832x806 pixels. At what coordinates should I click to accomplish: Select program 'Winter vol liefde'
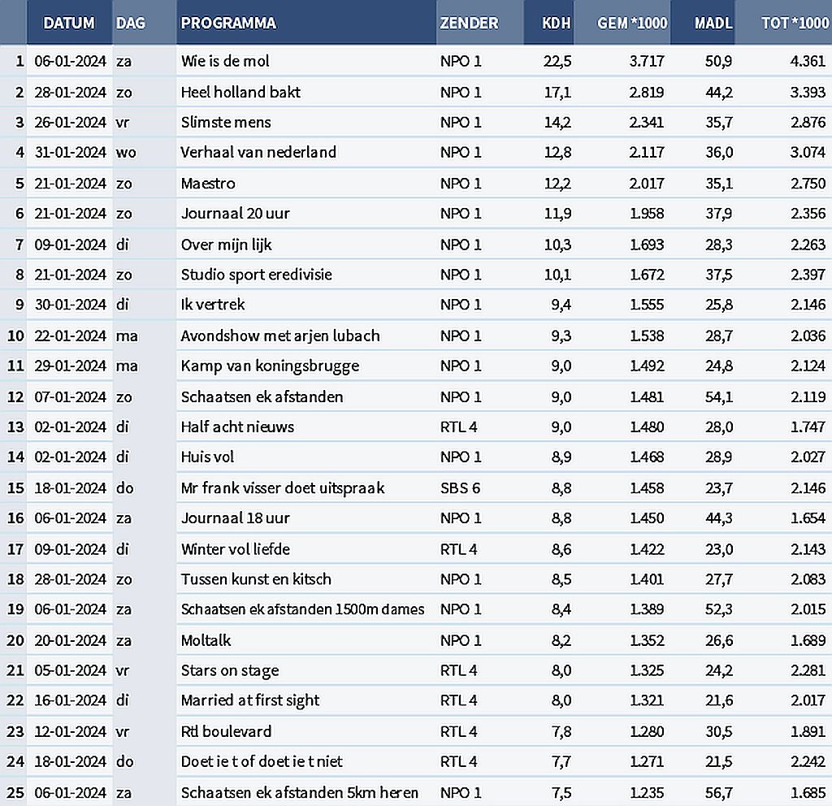pyautogui.click(x=235, y=549)
